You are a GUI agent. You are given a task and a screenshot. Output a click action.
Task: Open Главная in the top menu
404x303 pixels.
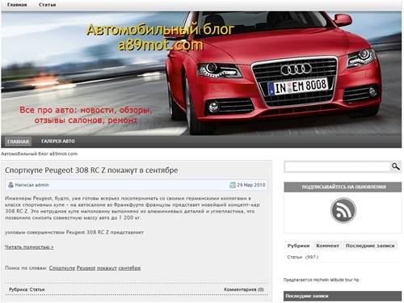(17, 5)
